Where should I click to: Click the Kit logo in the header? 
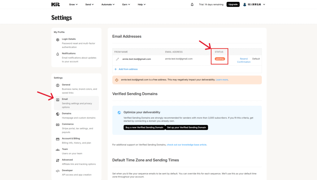click(x=55, y=4)
